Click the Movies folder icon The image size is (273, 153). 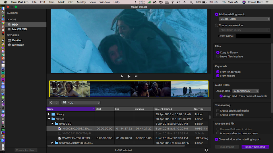click(53, 119)
